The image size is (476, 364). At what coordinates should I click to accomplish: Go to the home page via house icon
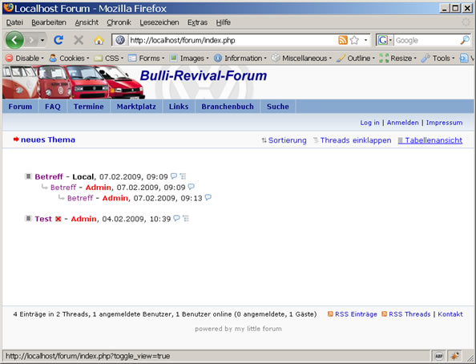pyautogui.click(x=99, y=40)
